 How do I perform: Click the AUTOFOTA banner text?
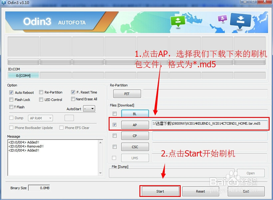click(72, 23)
